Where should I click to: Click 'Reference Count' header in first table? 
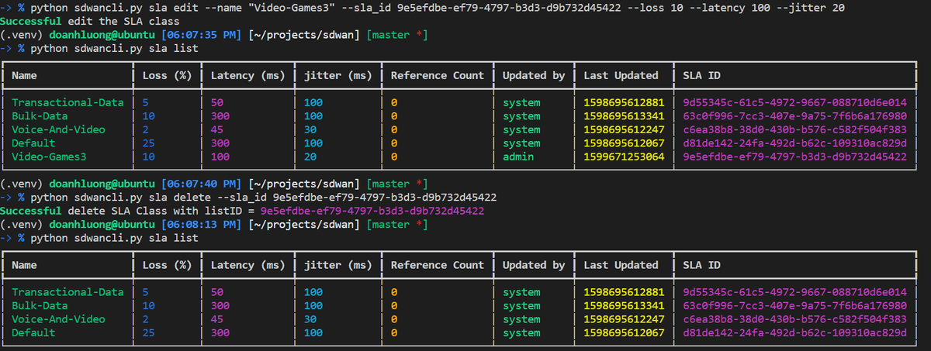click(437, 76)
